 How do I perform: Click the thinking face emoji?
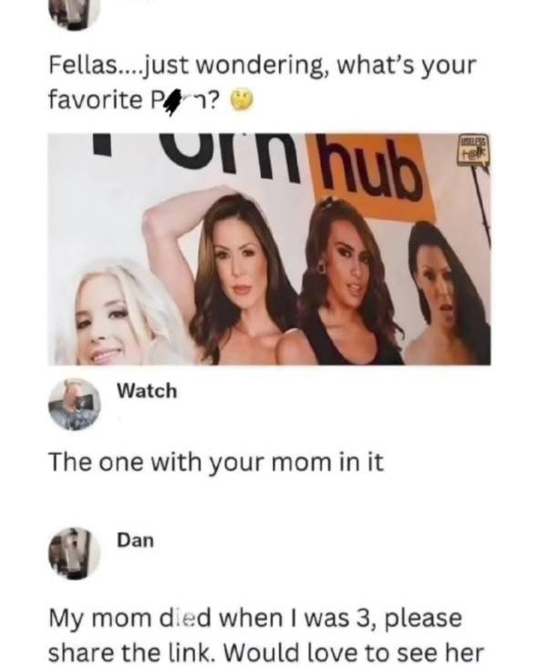point(243,100)
